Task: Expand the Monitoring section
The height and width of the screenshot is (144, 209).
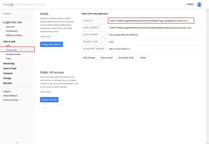Action: pos(9,63)
